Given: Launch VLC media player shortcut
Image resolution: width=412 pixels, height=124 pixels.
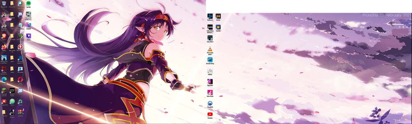Looking at the screenshot, I should tap(210, 50).
